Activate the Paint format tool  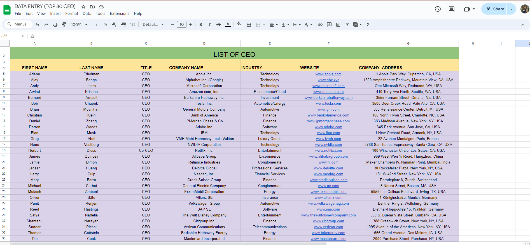point(64,25)
